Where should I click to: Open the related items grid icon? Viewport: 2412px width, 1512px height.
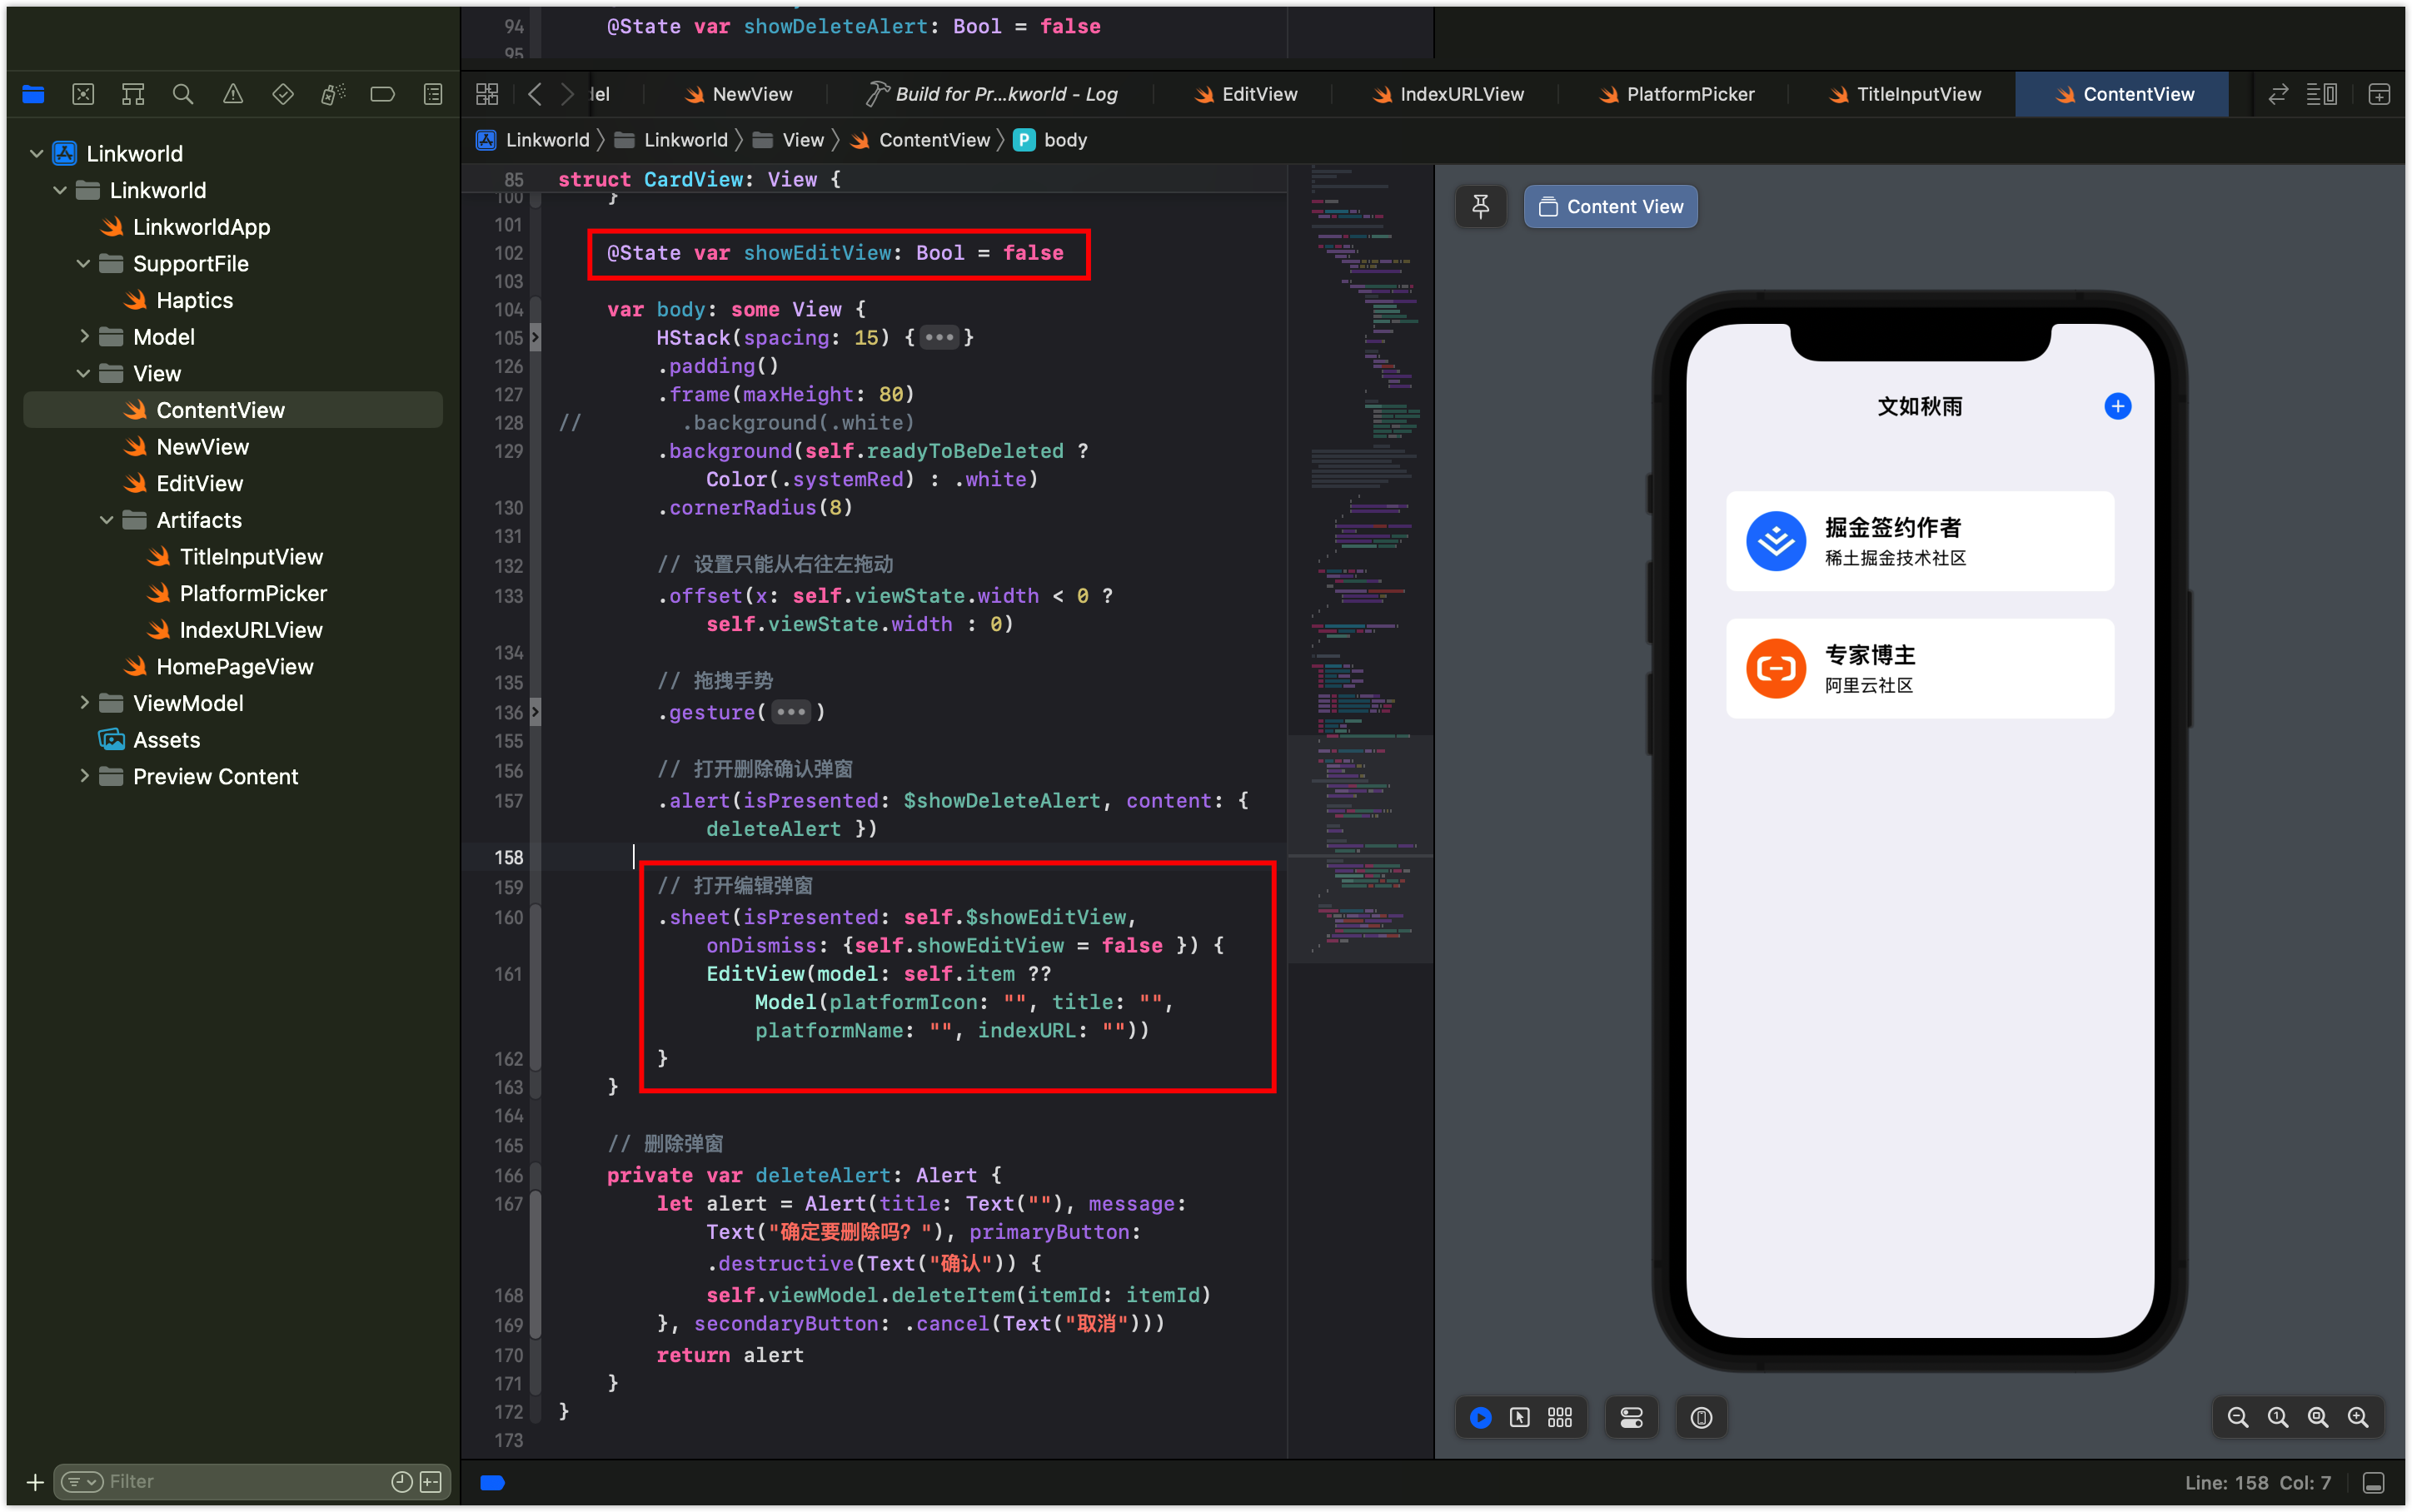pos(487,94)
